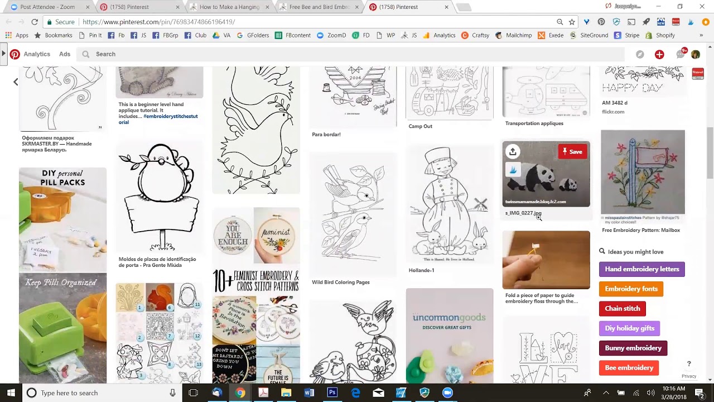
Task: Open the profile avatar in Pinterest header
Action: tap(696, 54)
